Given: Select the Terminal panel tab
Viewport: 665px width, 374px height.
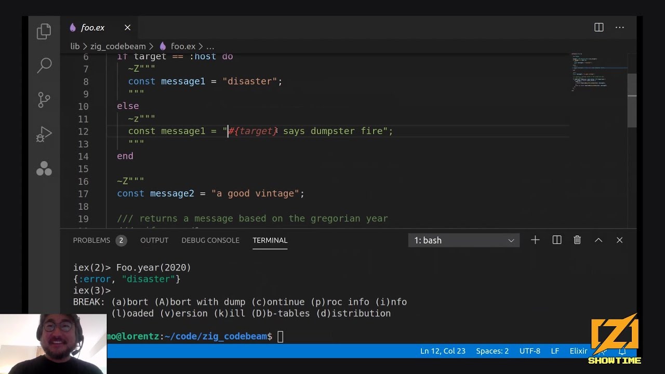Looking at the screenshot, I should pyautogui.click(x=270, y=240).
